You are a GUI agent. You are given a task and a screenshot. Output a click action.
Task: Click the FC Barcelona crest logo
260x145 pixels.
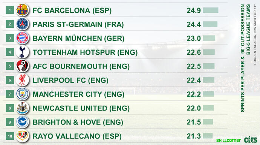22,10
